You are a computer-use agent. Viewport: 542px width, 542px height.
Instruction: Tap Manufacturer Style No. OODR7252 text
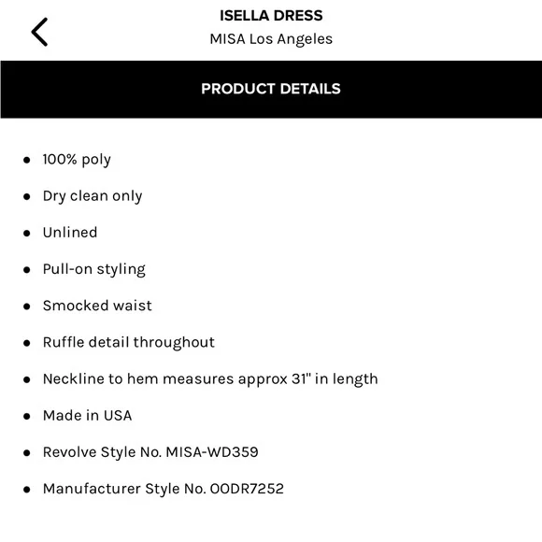click(164, 489)
